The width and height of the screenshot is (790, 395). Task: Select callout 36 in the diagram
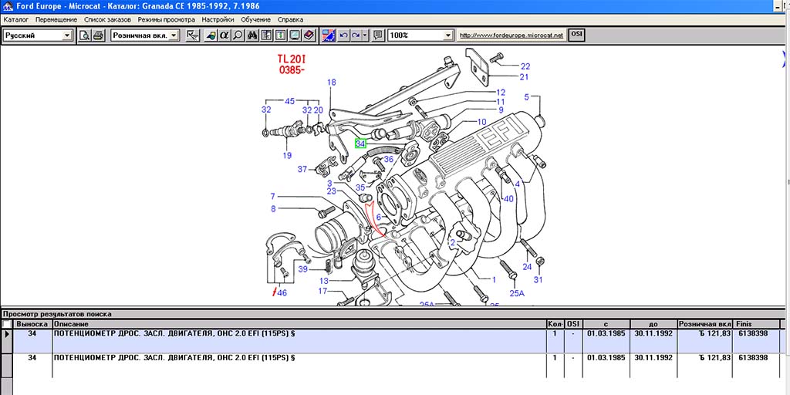pyautogui.click(x=389, y=159)
